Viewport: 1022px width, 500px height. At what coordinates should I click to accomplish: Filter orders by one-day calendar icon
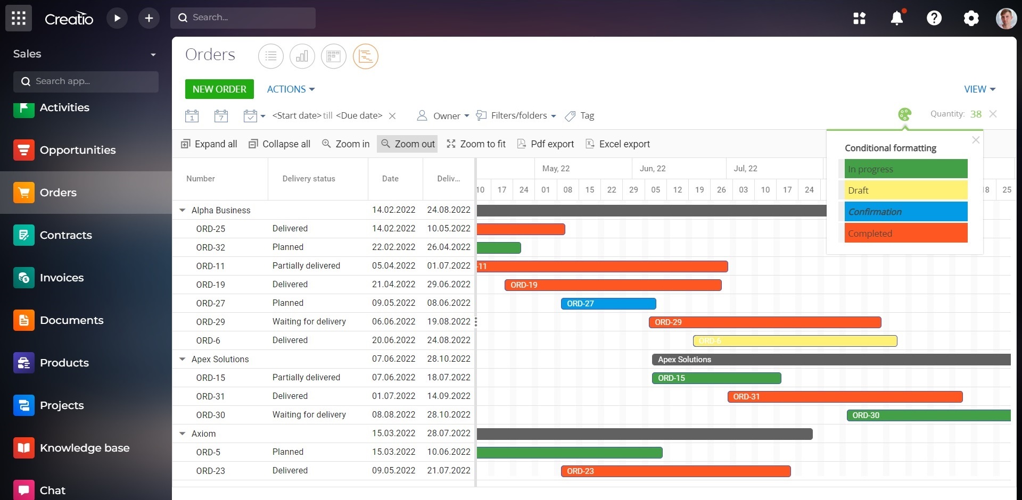pyautogui.click(x=192, y=115)
